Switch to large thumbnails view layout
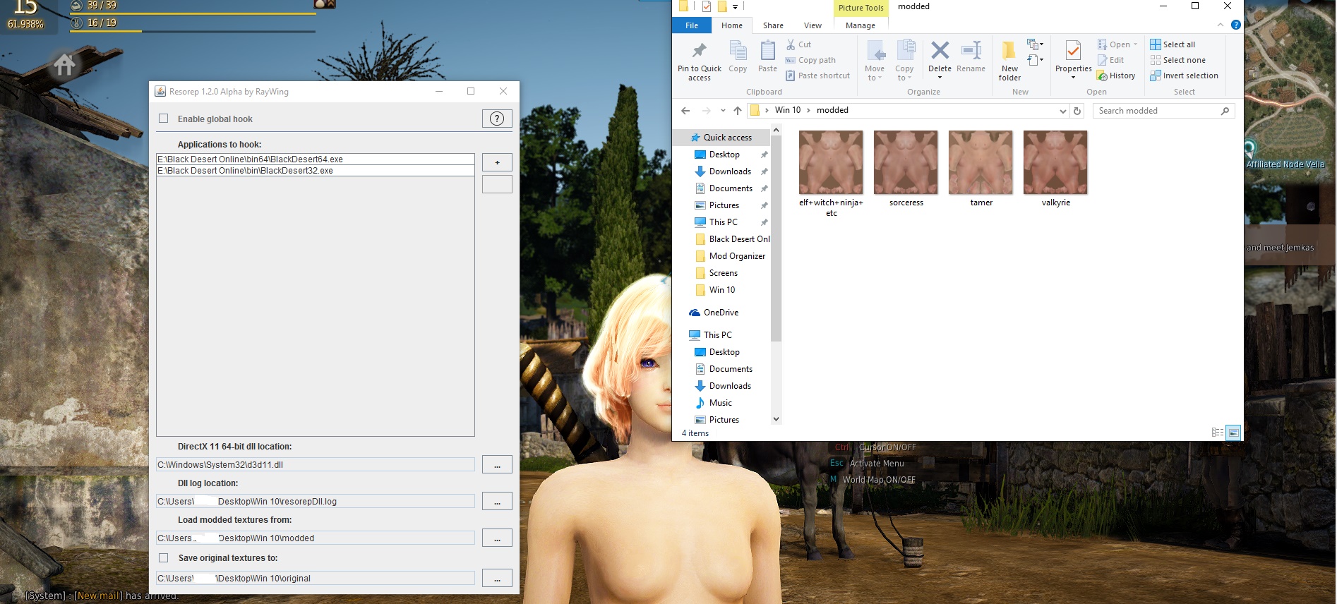The height and width of the screenshot is (604, 1337). 1233,433
